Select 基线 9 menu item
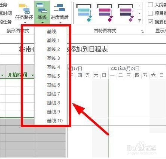The width and height of the screenshot is (166, 159). pos(51,112)
